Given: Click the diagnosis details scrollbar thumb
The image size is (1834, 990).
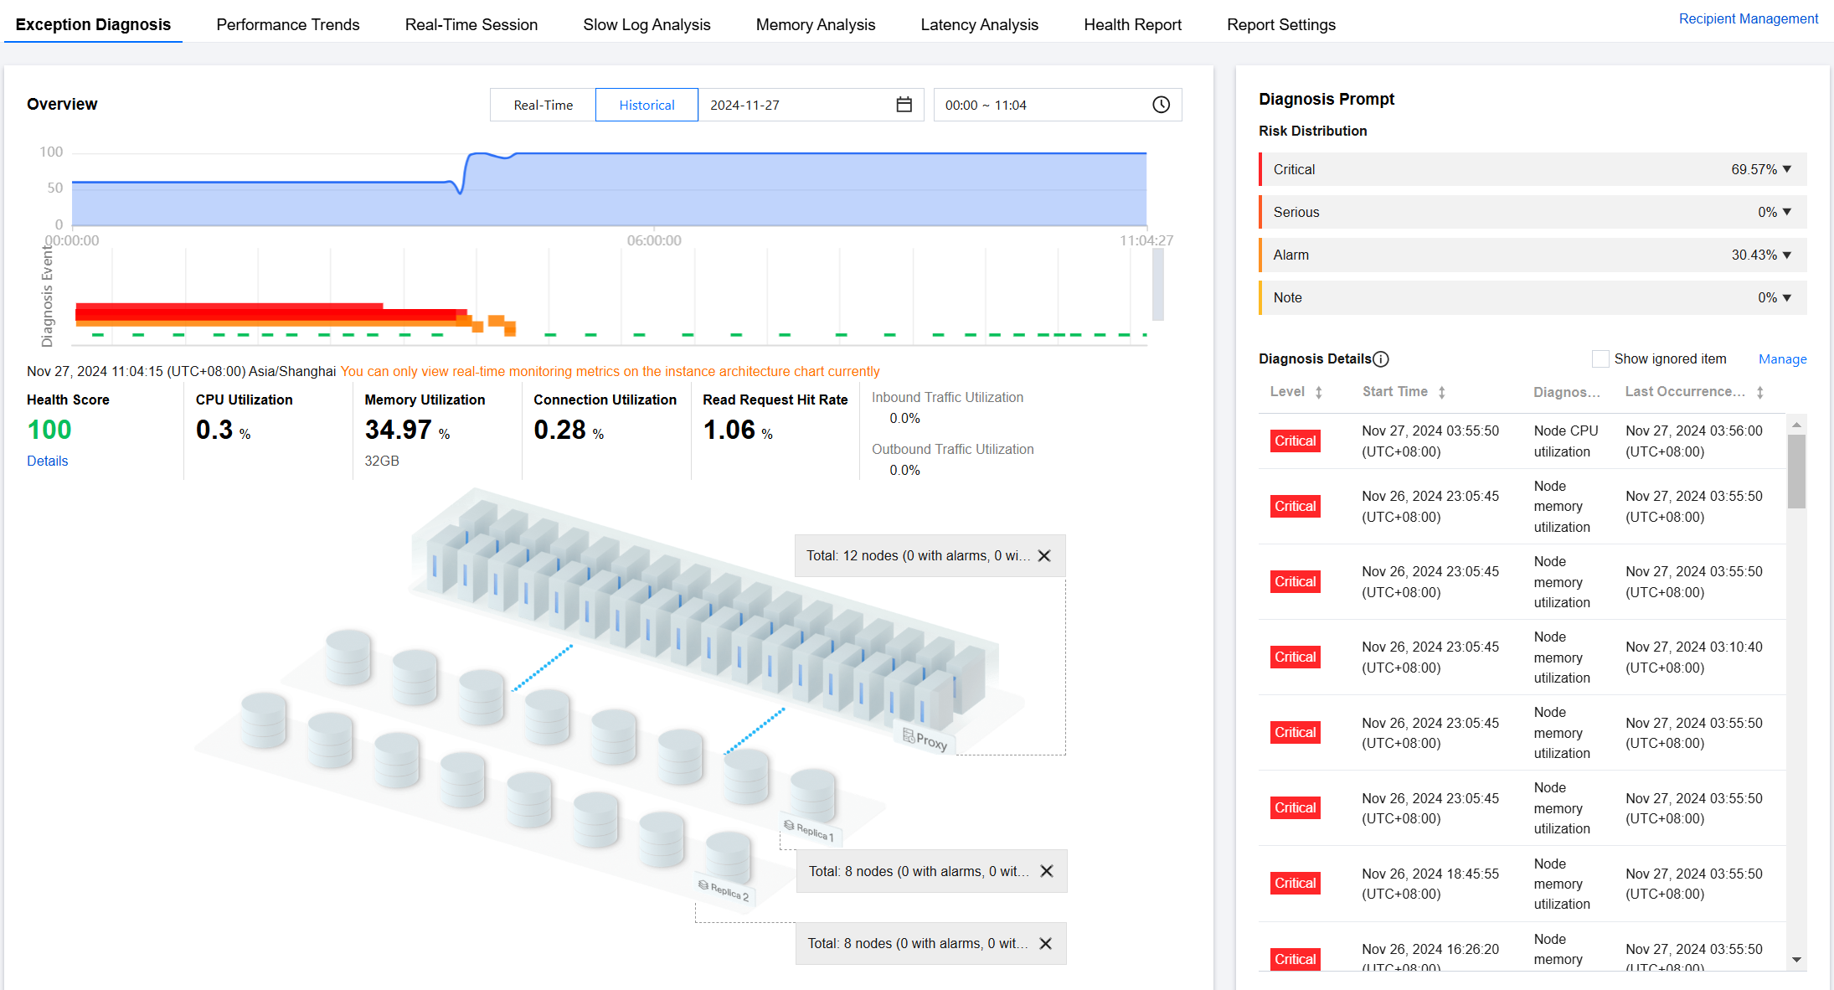Looking at the screenshot, I should click(x=1796, y=471).
